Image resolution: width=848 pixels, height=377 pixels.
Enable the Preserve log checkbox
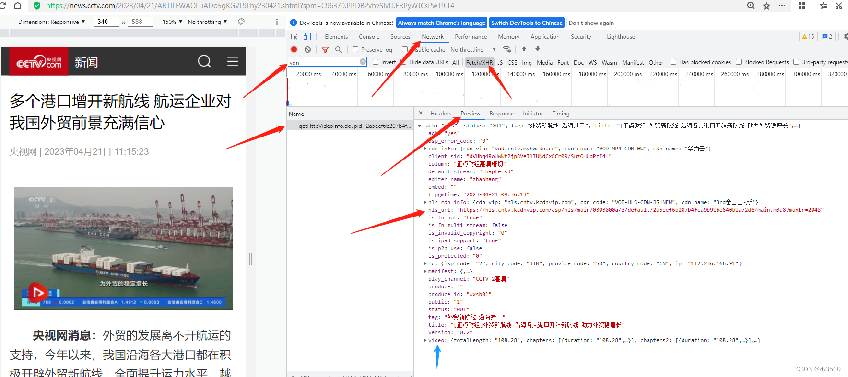[355, 49]
